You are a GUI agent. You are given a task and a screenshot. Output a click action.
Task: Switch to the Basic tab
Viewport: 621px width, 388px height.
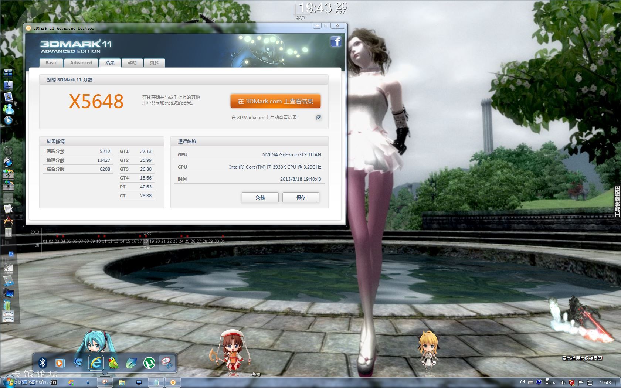51,63
